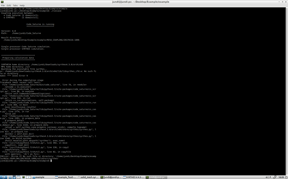Open the main start menu in taskbar
Screen dimensions: 288x179
3,177
